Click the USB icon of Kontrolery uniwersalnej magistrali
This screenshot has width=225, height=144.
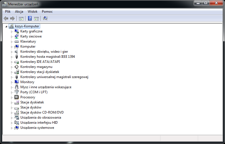pos(17,77)
